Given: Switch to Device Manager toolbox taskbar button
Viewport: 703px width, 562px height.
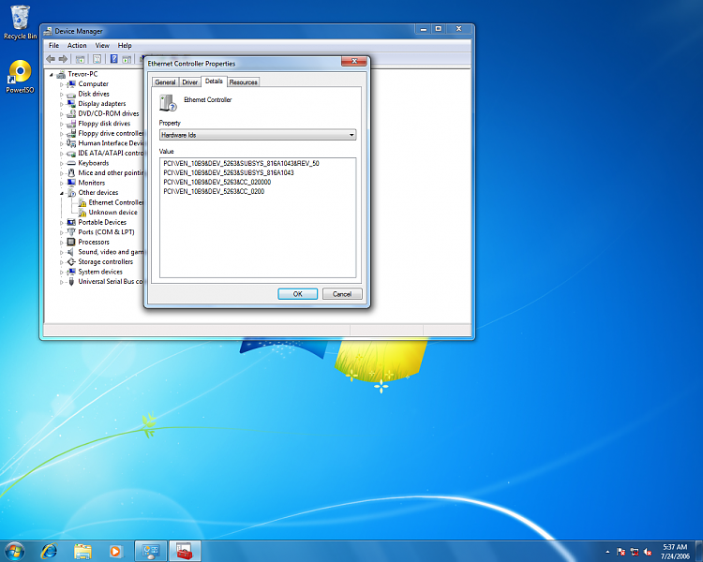Looking at the screenshot, I should tap(185, 551).
